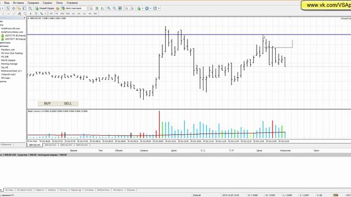Click the chart templates icon

[x=155, y=8]
